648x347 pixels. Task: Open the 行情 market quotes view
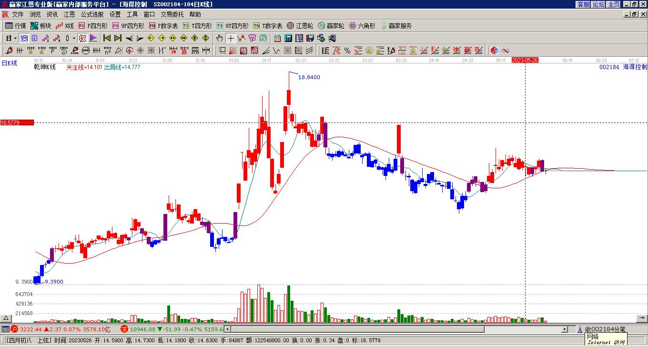point(16,26)
